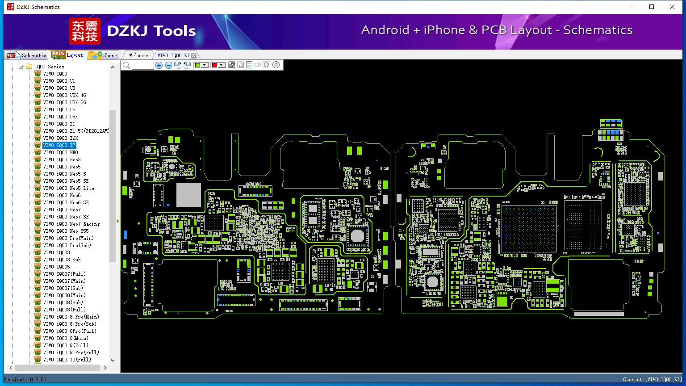Click the blue minus zoom-out button
The width and height of the screenshot is (686, 386).
(168, 65)
